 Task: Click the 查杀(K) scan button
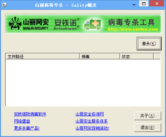149,44
